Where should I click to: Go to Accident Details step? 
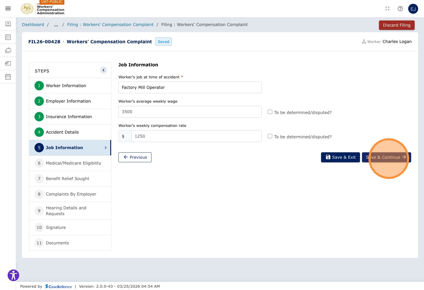(x=70, y=132)
